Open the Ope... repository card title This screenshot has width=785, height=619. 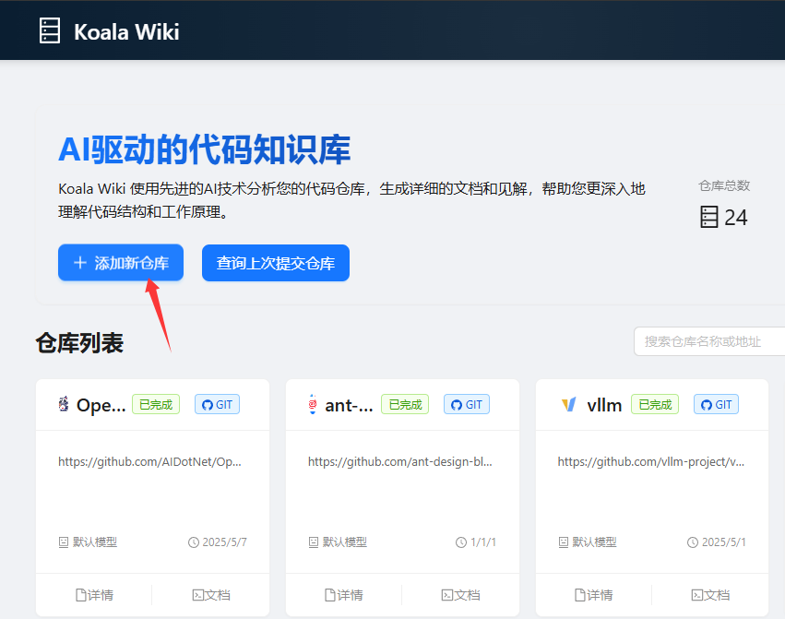101,405
